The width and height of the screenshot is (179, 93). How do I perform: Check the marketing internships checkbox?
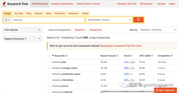[x=49, y=80]
